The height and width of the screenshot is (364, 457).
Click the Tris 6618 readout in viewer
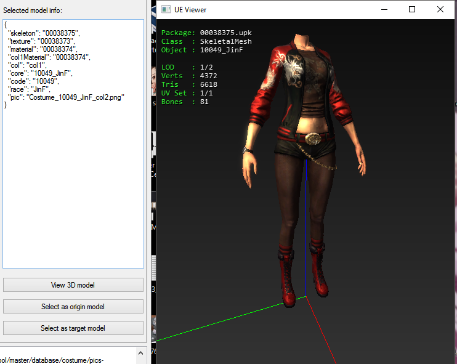click(x=189, y=84)
